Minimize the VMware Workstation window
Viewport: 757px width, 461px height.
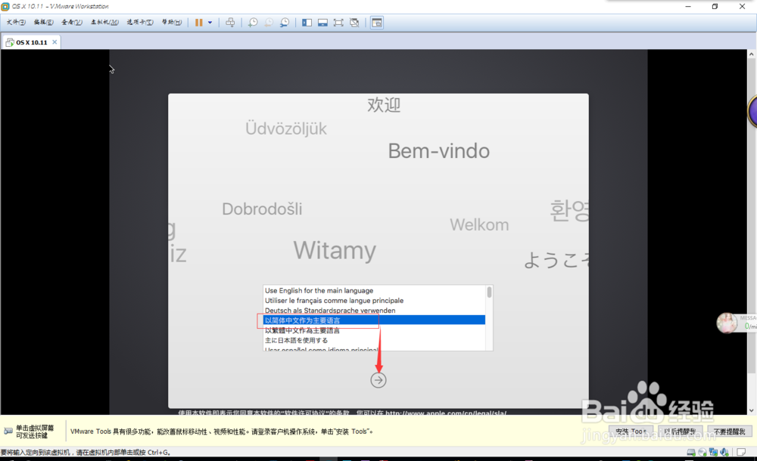pos(688,6)
